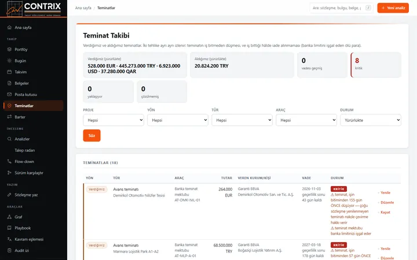The height and width of the screenshot is (260, 417).
Task: Open the Graf tool
Action: tap(34, 217)
